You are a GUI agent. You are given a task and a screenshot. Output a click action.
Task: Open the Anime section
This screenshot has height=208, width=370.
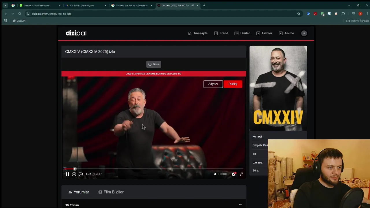[286, 33]
